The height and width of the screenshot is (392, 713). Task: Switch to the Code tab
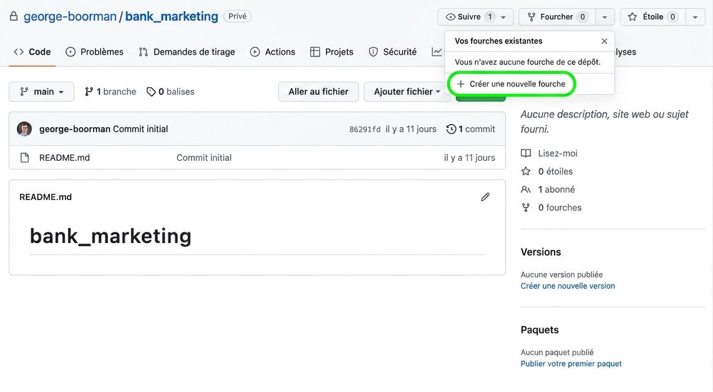[x=32, y=52]
